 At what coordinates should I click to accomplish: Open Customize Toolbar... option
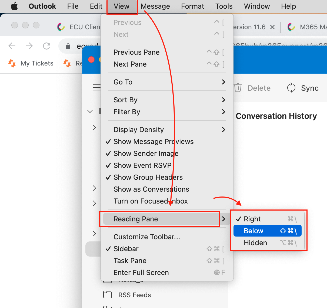tap(167, 237)
